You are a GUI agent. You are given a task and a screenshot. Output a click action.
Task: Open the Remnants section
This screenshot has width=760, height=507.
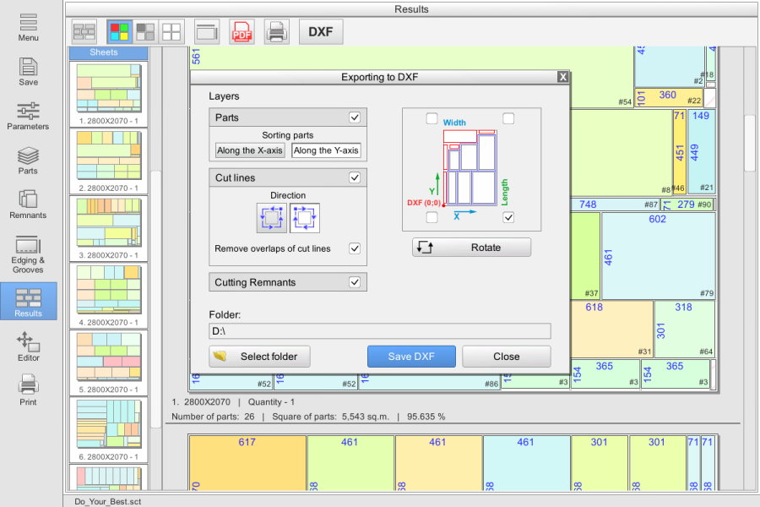click(28, 204)
